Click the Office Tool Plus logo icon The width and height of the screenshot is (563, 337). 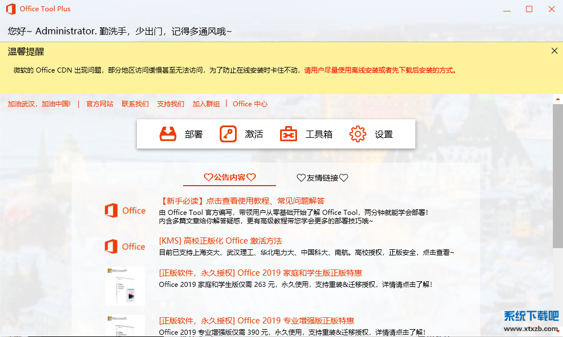(x=11, y=9)
